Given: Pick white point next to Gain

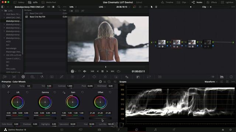Looking at the screenshot, I should [64, 92].
